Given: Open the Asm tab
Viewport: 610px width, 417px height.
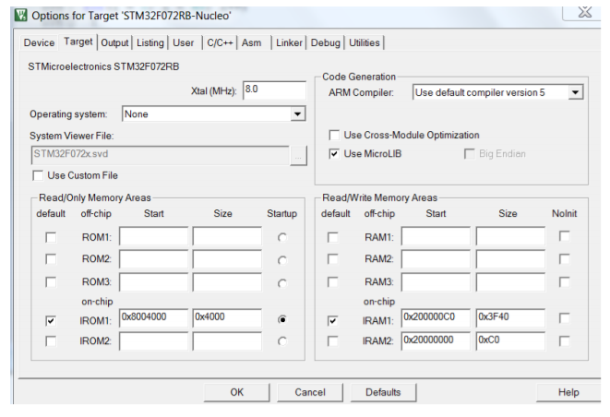Looking at the screenshot, I should point(251,42).
